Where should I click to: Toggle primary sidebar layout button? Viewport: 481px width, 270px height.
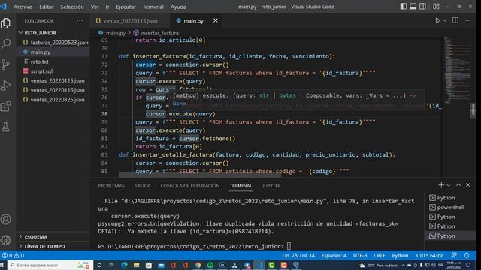click(404, 7)
